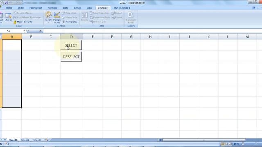
Task: Click Map Properties
Action: [99, 13]
